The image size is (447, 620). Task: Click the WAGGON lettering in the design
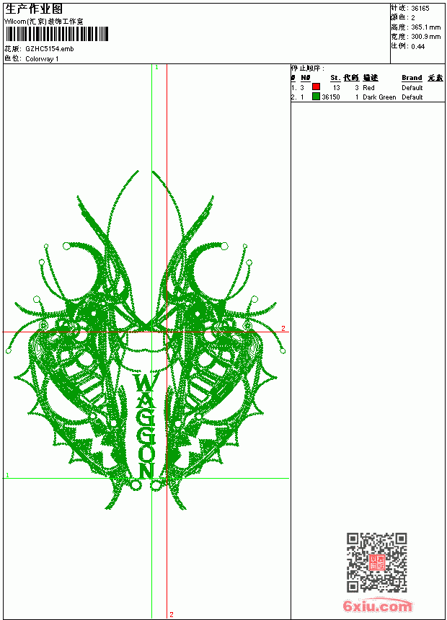coord(144,425)
